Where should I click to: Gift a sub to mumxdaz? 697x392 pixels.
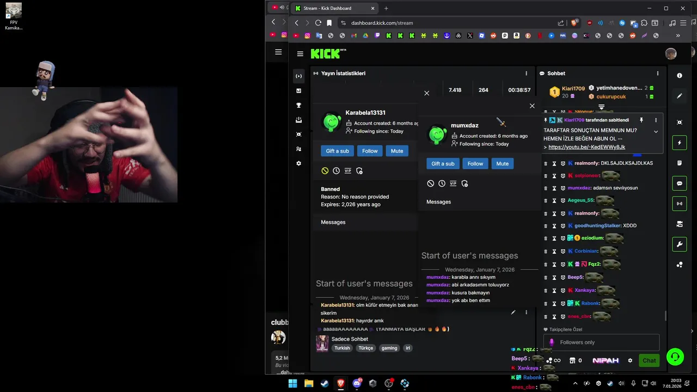(443, 163)
